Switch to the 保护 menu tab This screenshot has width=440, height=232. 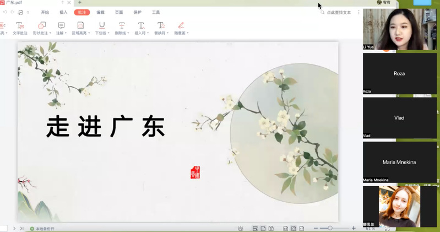[137, 12]
